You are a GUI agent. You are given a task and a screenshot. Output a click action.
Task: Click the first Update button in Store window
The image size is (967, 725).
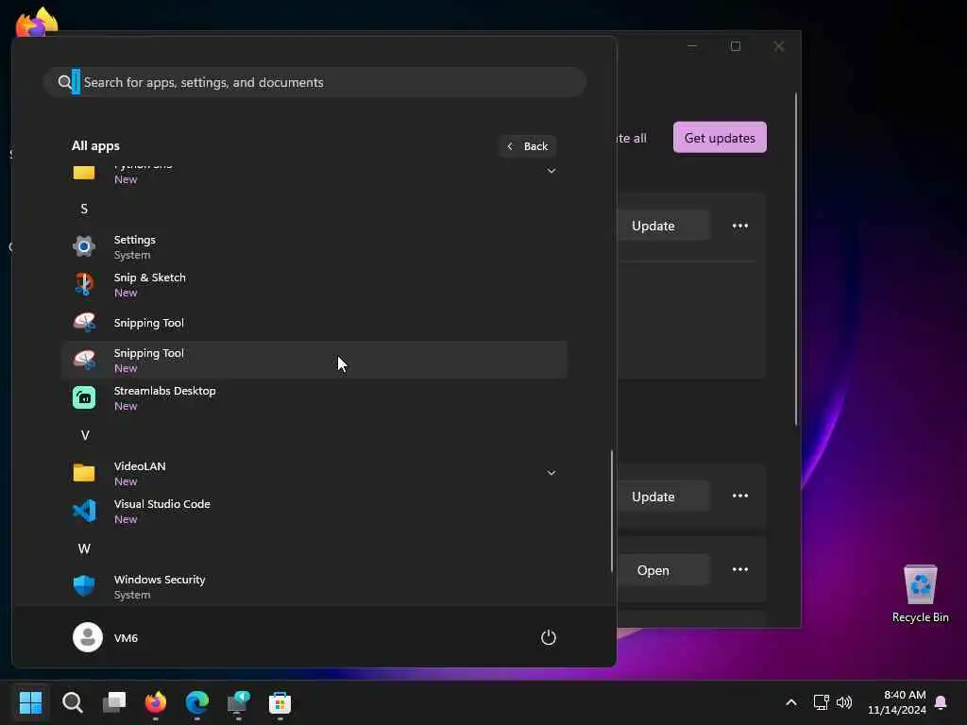(663, 226)
